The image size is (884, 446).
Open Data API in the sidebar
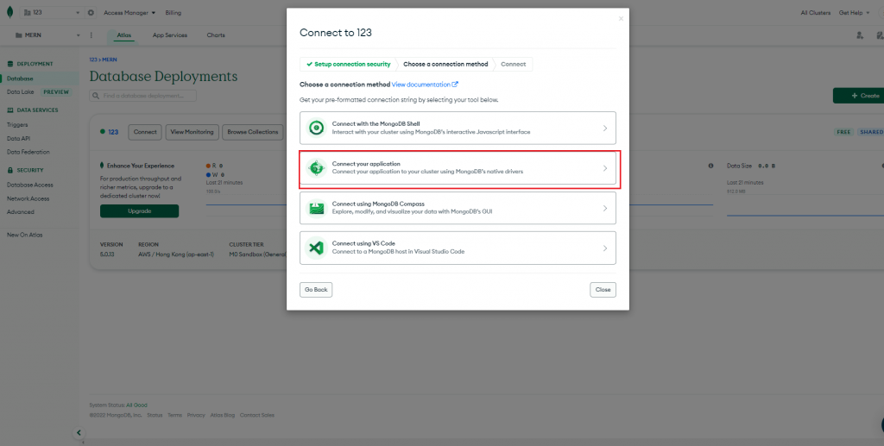[x=18, y=138]
